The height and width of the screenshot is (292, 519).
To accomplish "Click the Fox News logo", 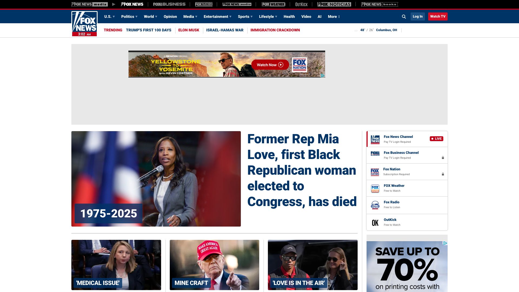I will coord(84,24).
